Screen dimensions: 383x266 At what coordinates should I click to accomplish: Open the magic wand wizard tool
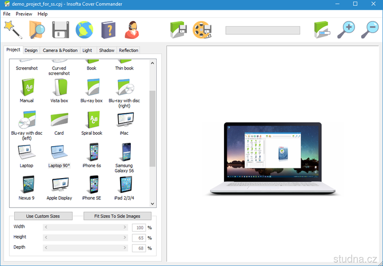[13, 30]
